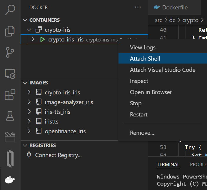Viewport: 207px width, 190px height.
Task: Select the image-analyzer_iris image name
Action: pos(69,102)
